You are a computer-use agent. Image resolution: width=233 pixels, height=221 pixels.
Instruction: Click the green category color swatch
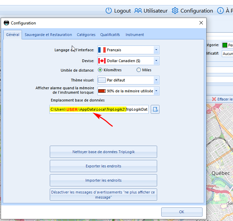point(225,45)
